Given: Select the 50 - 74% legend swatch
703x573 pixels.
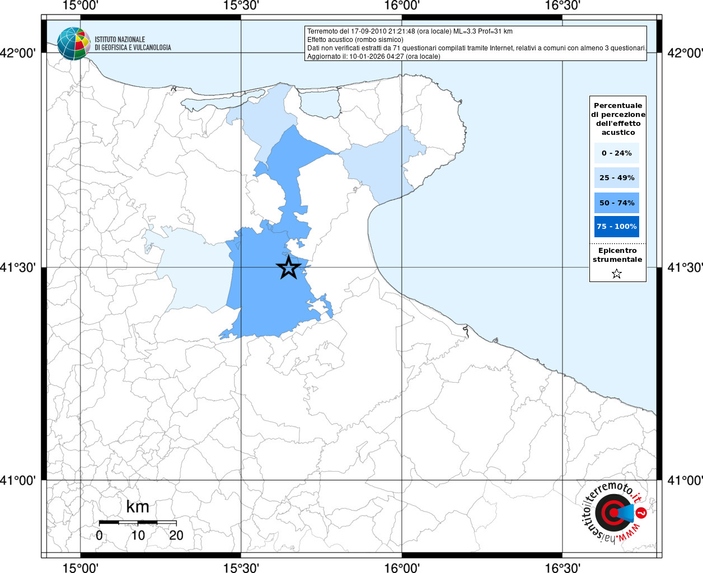Looking at the screenshot, I should (x=617, y=203).
